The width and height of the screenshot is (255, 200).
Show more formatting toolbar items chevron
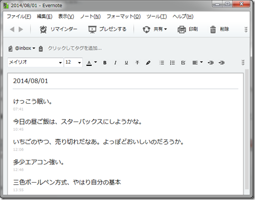243,63
